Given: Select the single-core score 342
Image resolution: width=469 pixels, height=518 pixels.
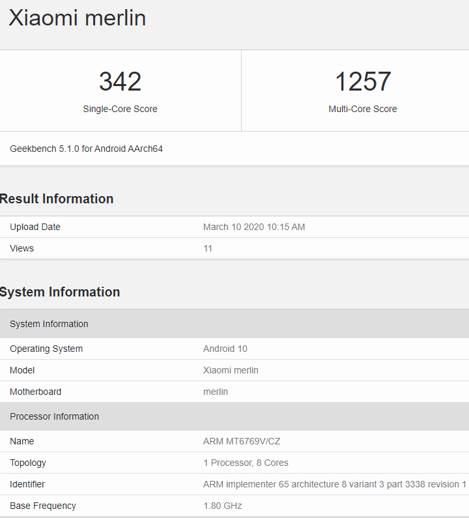Looking at the screenshot, I should [x=121, y=81].
